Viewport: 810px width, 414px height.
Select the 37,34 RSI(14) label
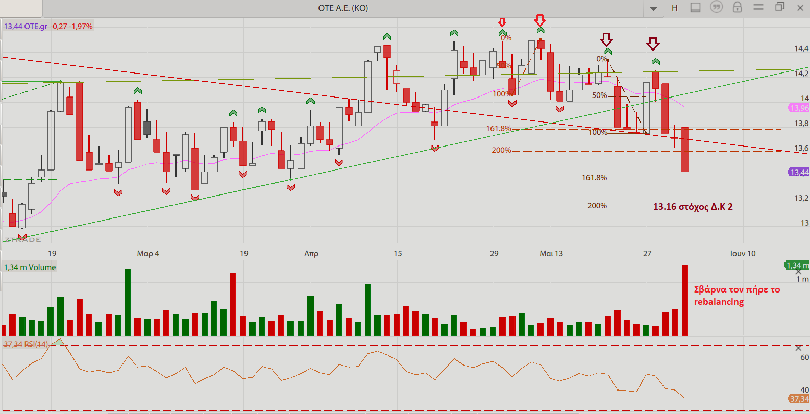[26, 344]
